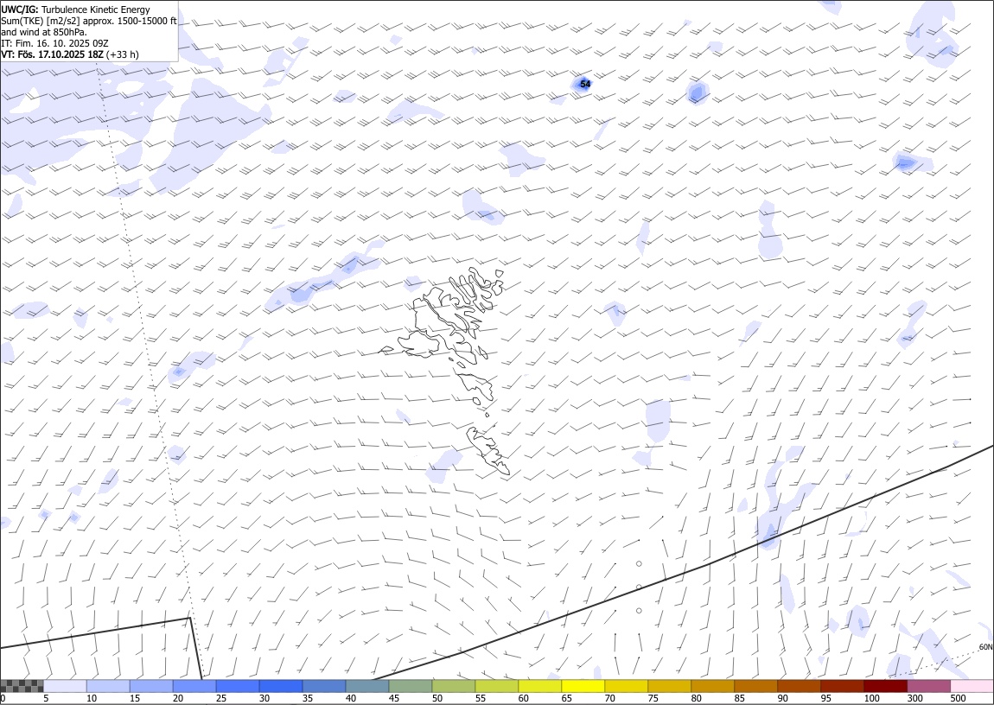This screenshot has height=705, width=994.
Task: Pick the 30–35 deep blue legend swatch
Action: pos(281,686)
